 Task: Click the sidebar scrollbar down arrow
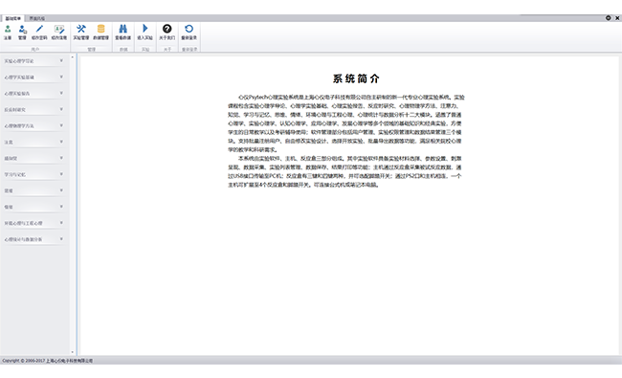click(72, 352)
